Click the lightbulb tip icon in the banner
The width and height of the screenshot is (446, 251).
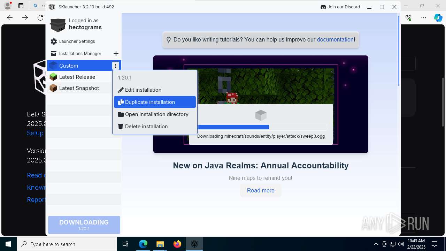(169, 40)
